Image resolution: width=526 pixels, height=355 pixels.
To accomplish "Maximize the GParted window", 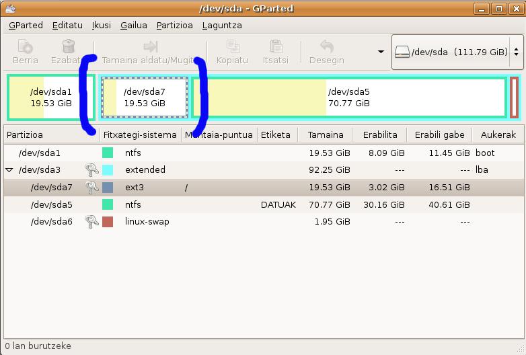I will click(x=499, y=9).
